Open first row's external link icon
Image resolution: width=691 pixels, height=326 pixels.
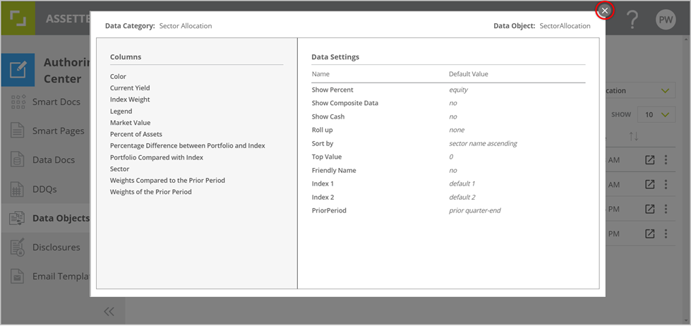650,160
